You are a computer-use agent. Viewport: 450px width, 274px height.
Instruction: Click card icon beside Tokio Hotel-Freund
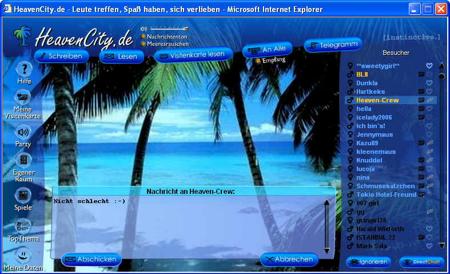[421, 194]
